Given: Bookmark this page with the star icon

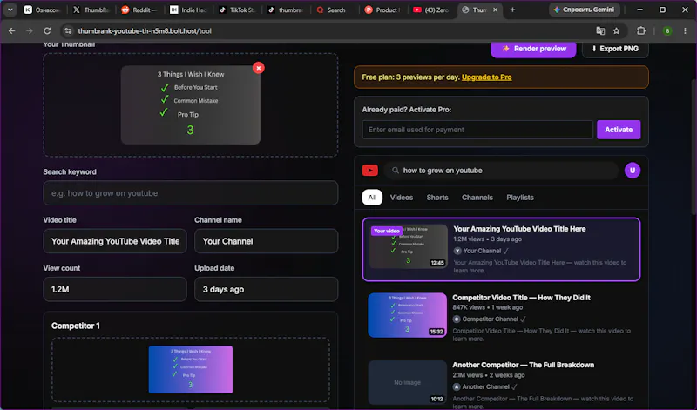Looking at the screenshot, I should pos(616,30).
